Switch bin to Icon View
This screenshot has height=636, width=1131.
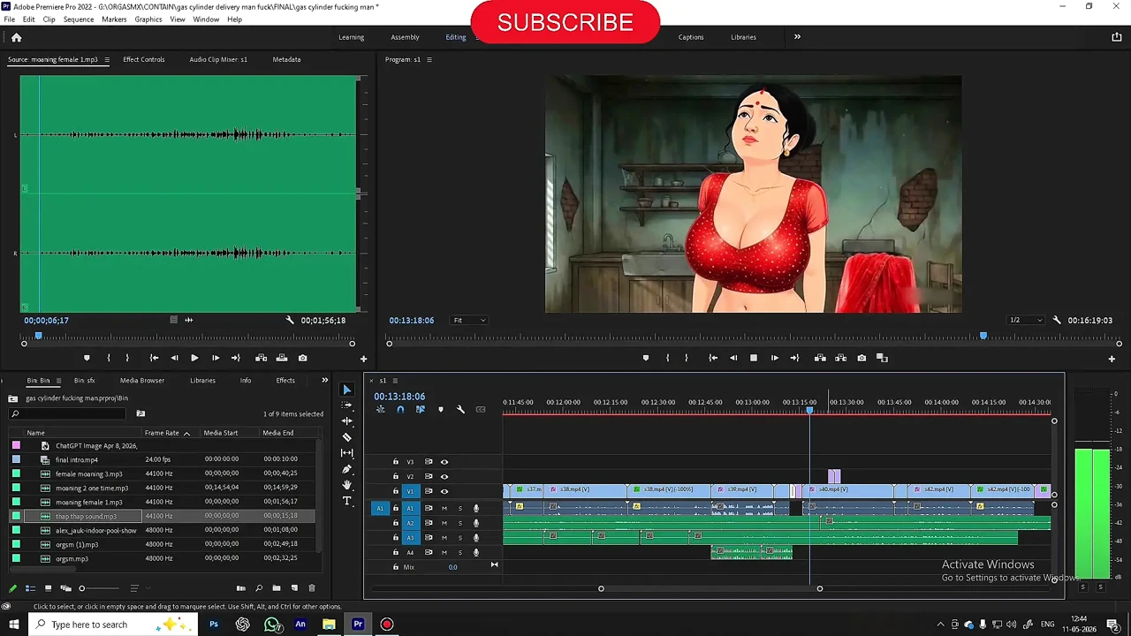point(48,588)
